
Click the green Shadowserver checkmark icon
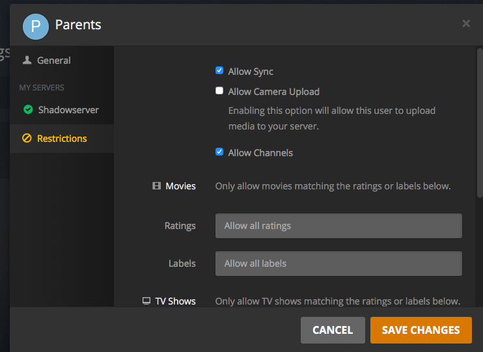[27, 110]
